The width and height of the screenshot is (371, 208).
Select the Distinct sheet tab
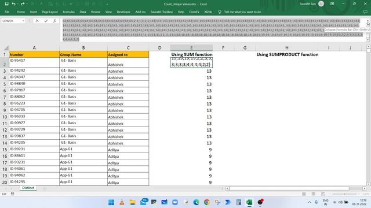click(28, 188)
